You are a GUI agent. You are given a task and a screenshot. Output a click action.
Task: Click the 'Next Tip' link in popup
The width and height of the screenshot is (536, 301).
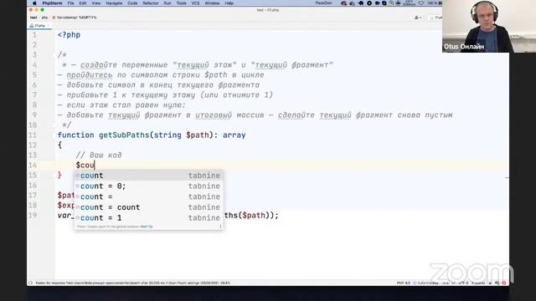147,227
